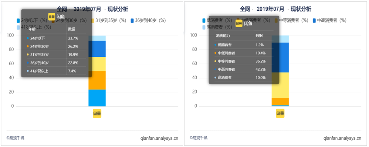Image resolution: width=369 pixels, height=147 pixels.
Task: Click the 闲鱼 icon in the right tooltip header
Action: [239, 23]
